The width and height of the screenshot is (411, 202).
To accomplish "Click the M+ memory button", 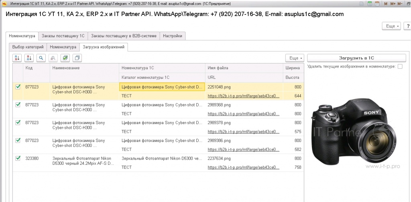I will [393, 3].
